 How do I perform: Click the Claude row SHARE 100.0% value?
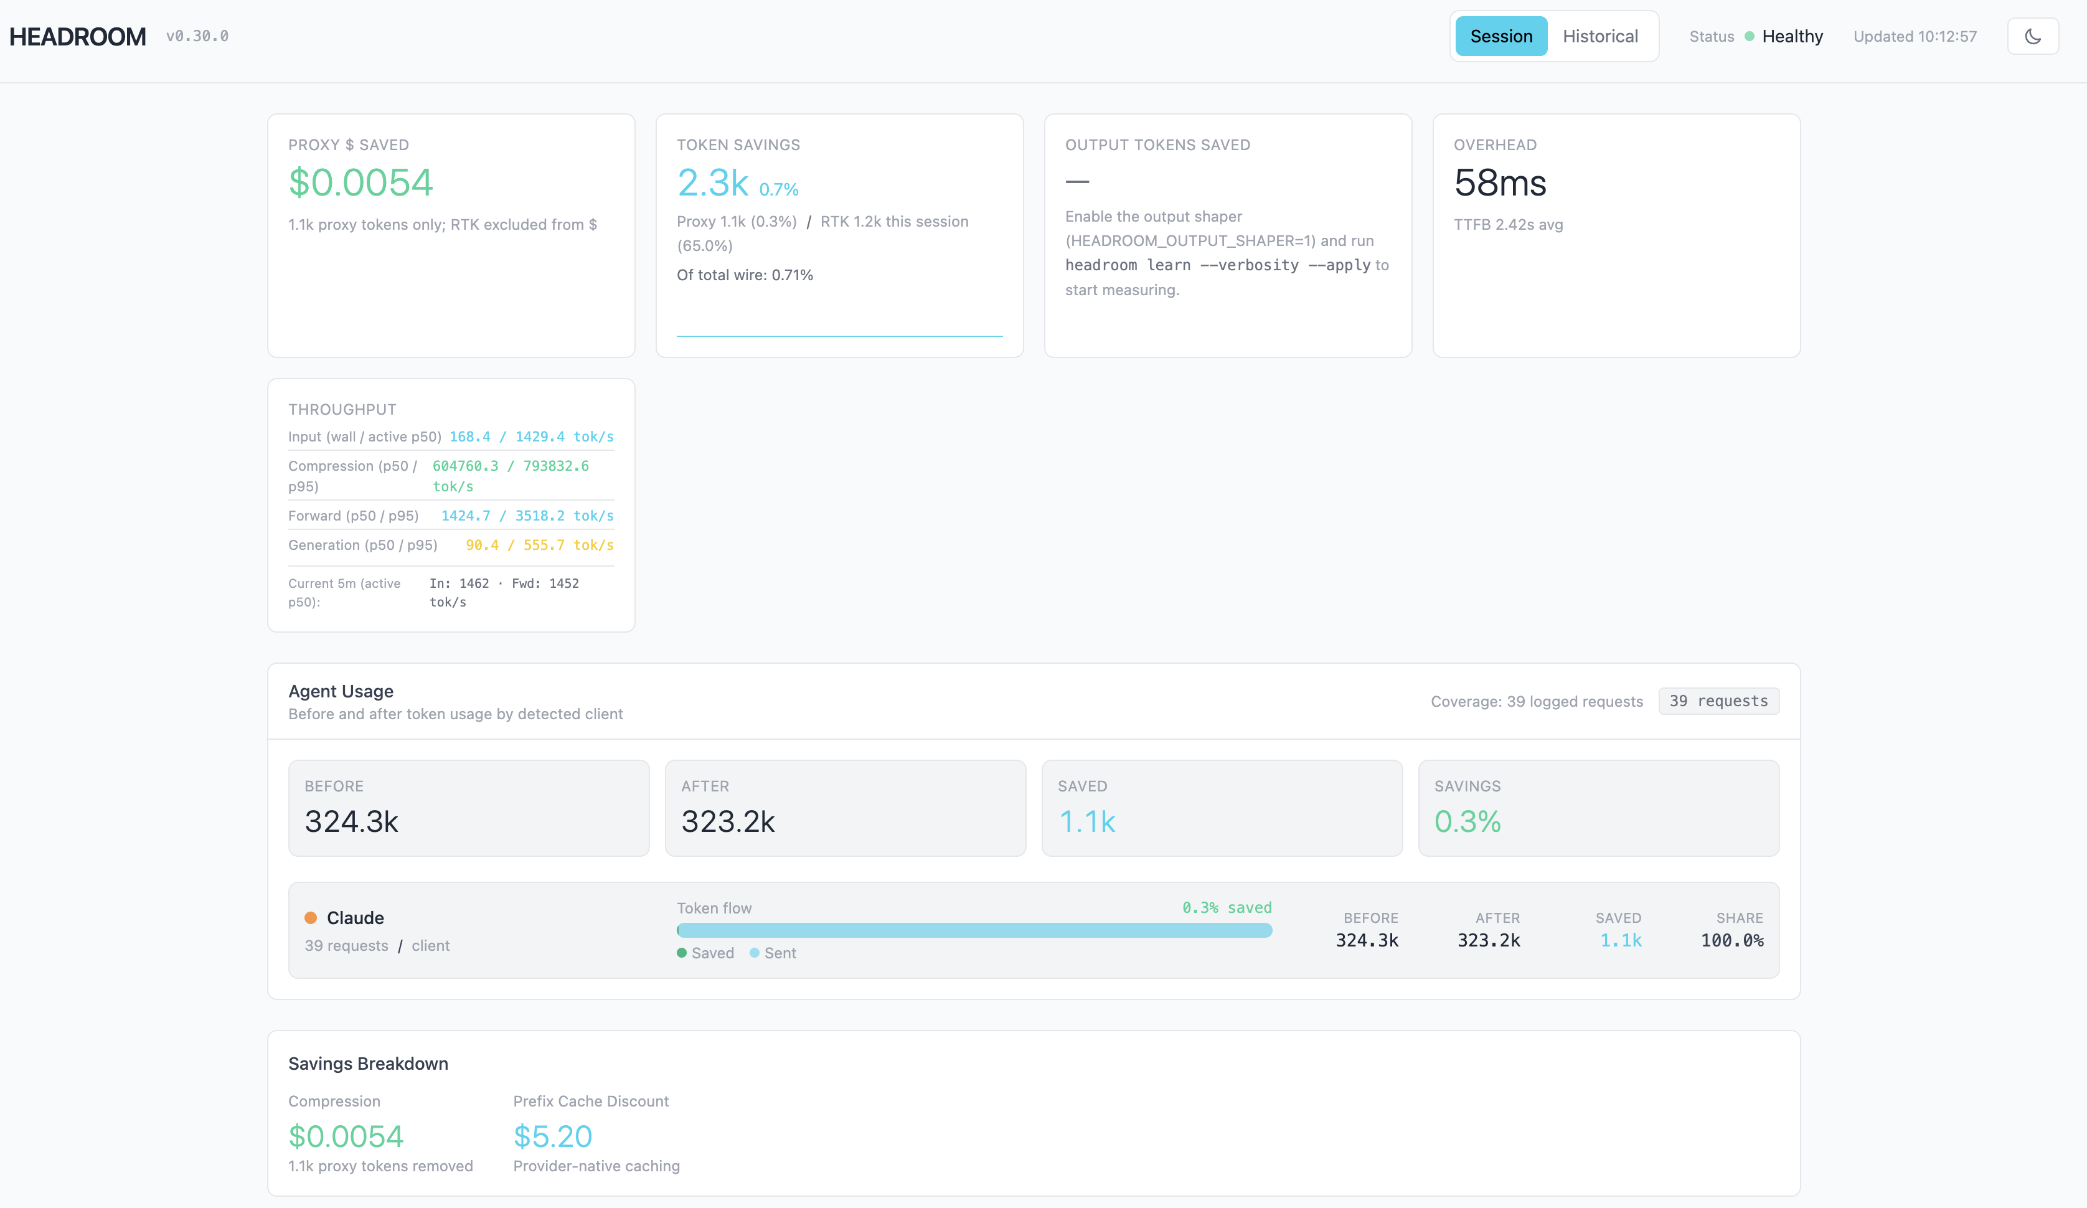coord(1731,940)
